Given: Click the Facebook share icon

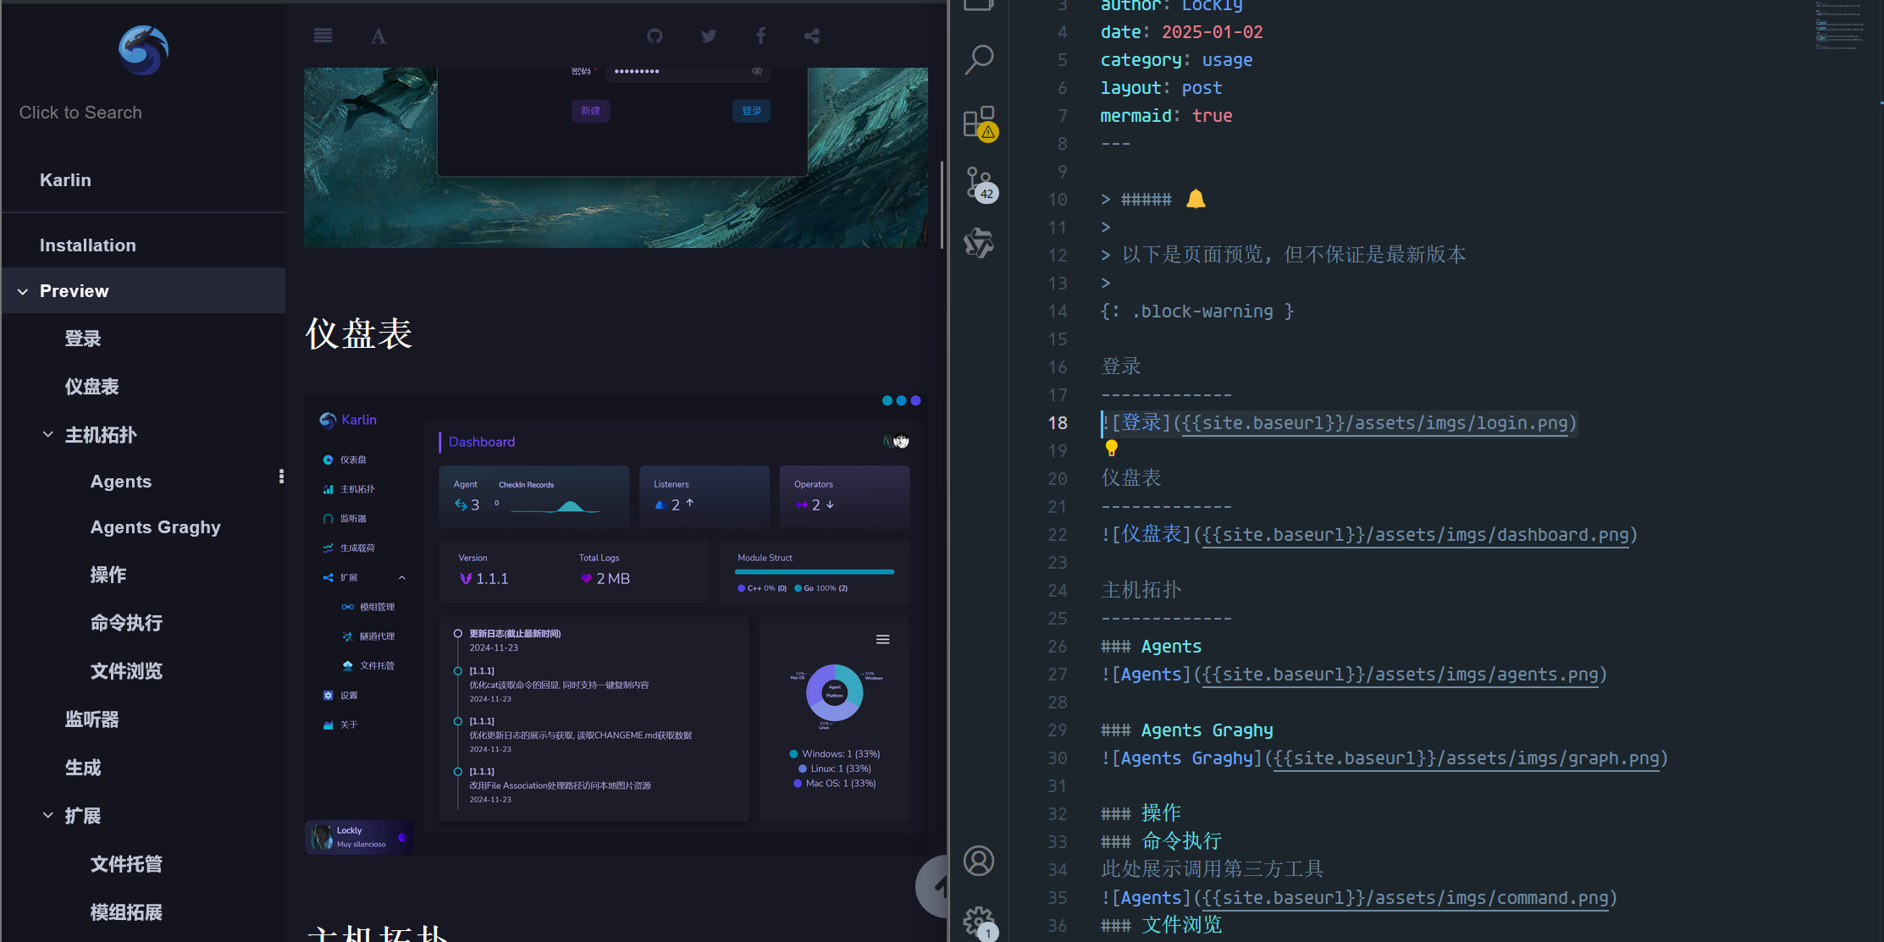Looking at the screenshot, I should [x=760, y=36].
